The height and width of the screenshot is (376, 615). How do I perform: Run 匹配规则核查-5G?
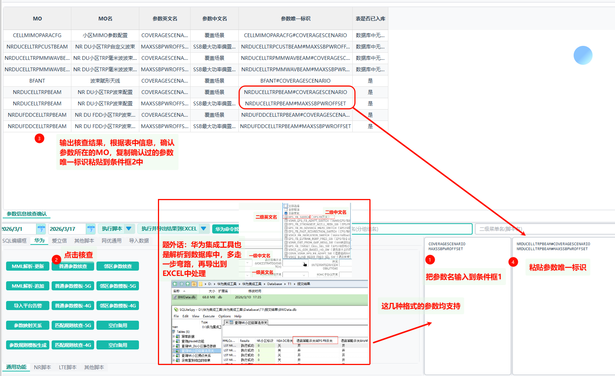[x=73, y=325]
